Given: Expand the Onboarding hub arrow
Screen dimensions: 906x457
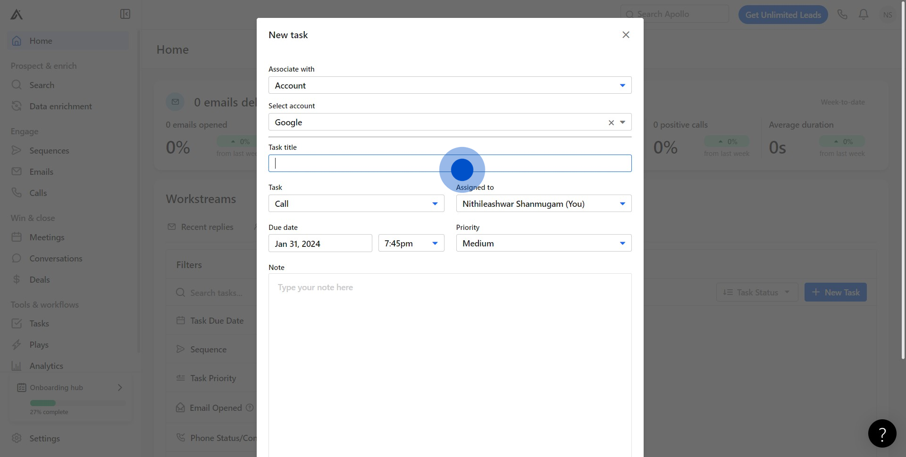Looking at the screenshot, I should coord(120,387).
